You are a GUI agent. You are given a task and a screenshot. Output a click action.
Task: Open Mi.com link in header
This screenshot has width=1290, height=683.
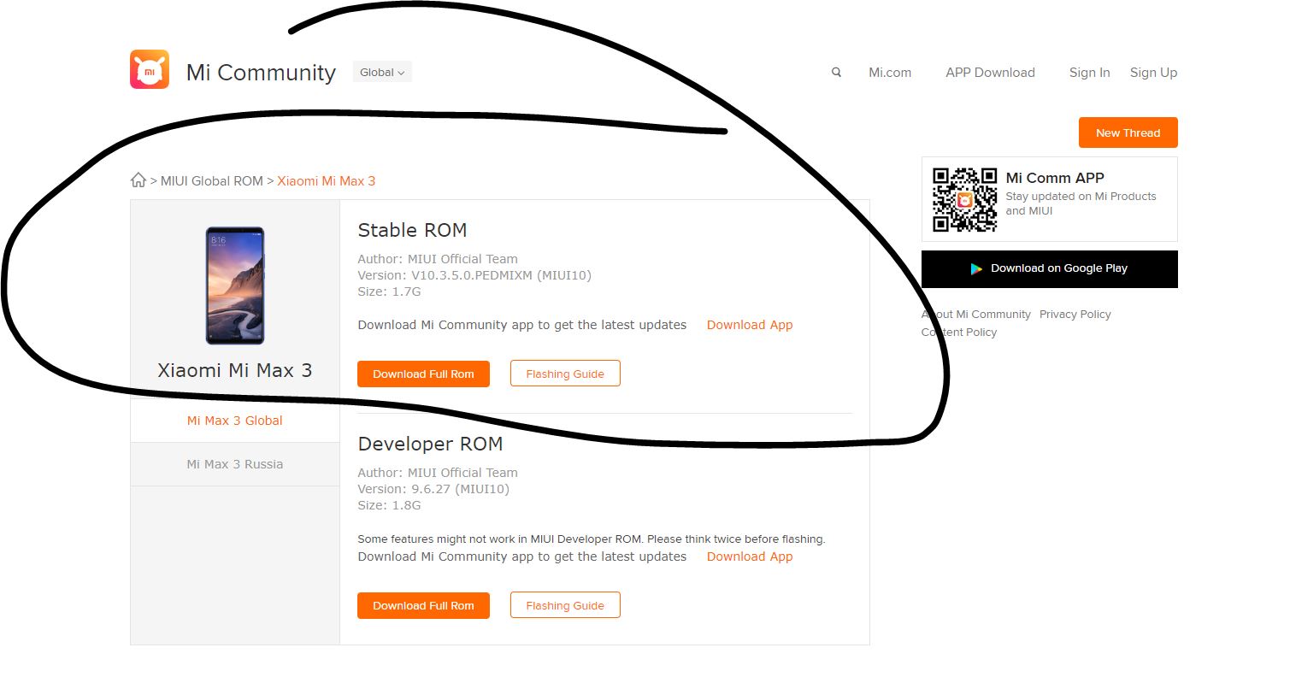click(x=890, y=73)
